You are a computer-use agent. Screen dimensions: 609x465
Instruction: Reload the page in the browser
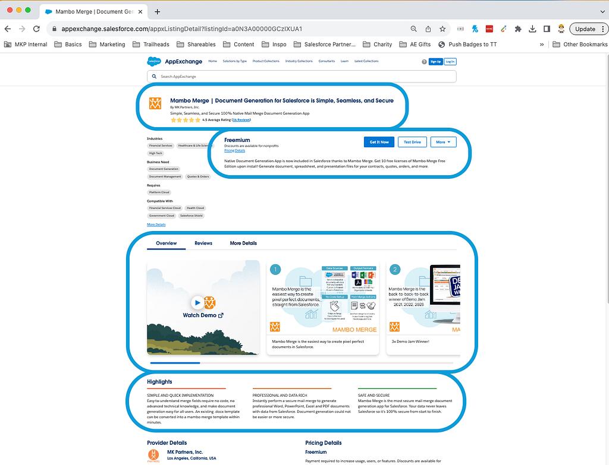(36, 29)
